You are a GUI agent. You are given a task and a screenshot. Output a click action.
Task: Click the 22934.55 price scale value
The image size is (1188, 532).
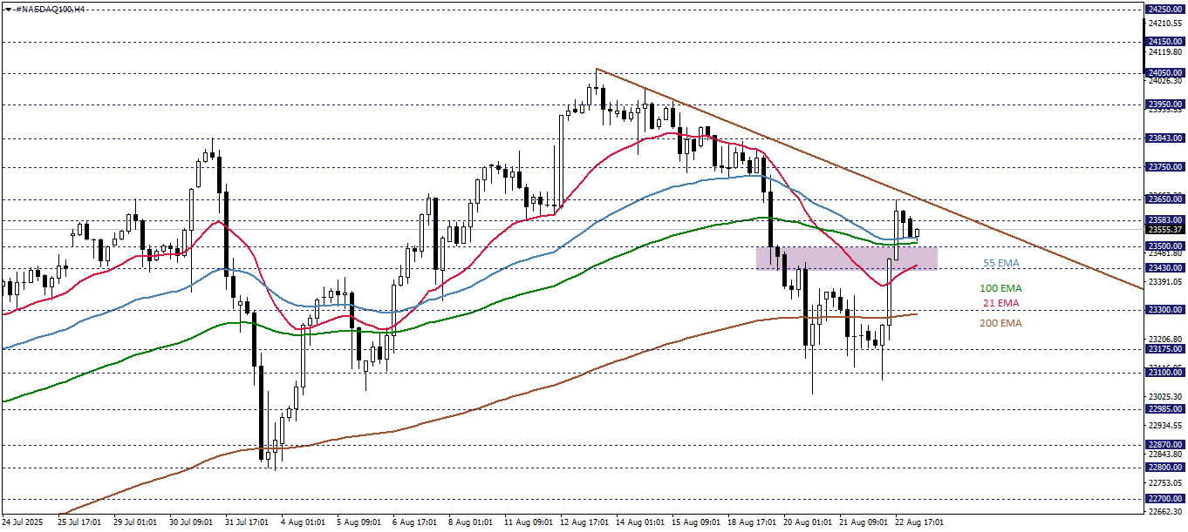pyautogui.click(x=1165, y=426)
